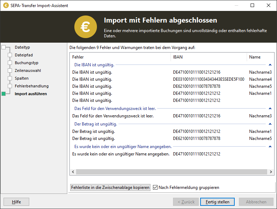Viewport: 277px width, 209px height.
Task: Click the 'Der Betrag ist ungültig.' group header
Action: (x=96, y=124)
